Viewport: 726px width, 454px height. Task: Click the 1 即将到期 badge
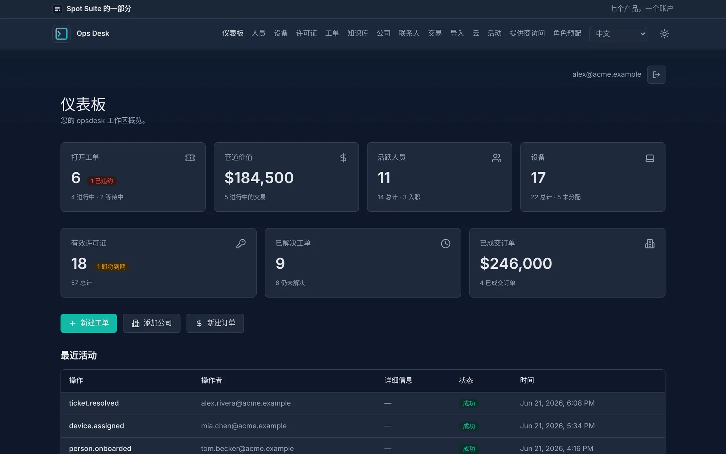pyautogui.click(x=111, y=267)
